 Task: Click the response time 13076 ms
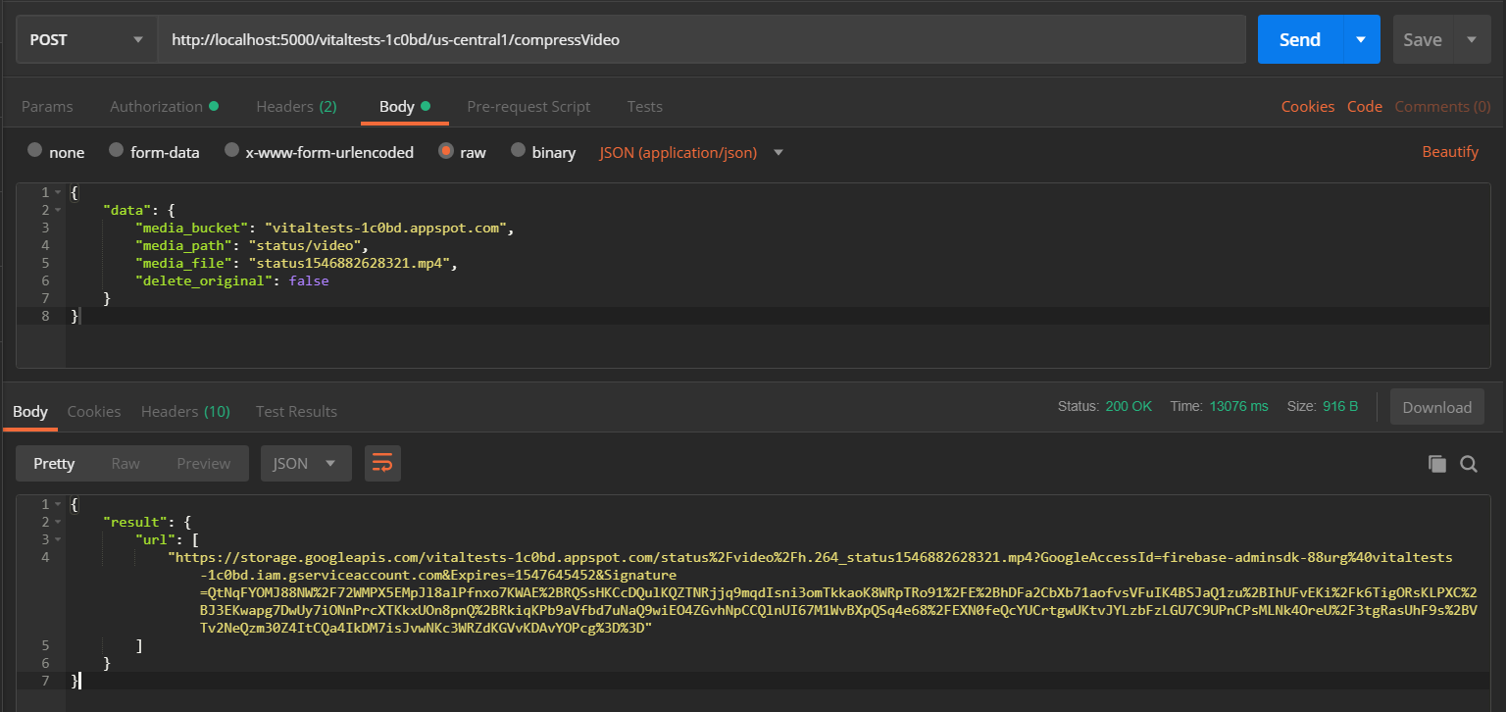coord(1238,406)
